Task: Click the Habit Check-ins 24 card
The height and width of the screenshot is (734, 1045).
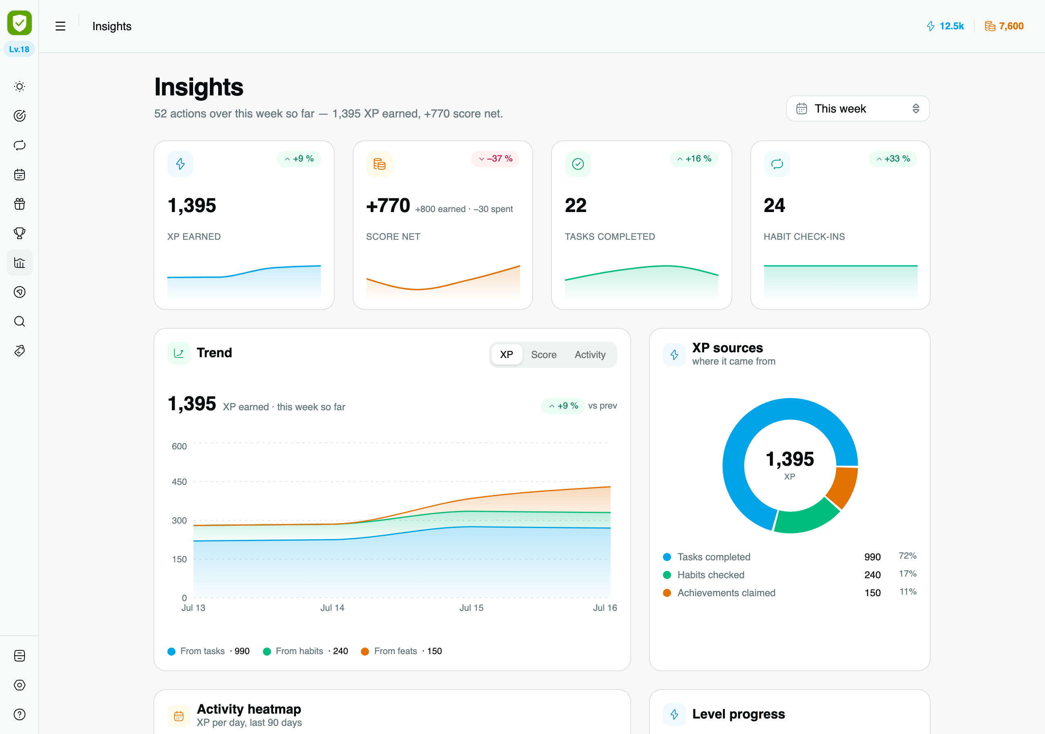Action: (x=840, y=225)
